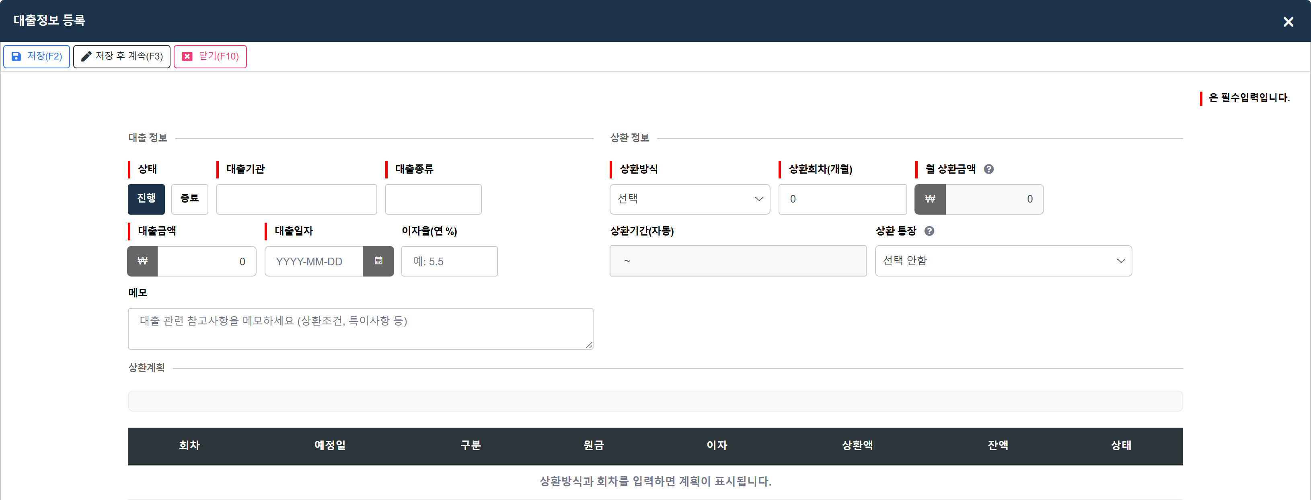Click the 상환계획 section heading

click(x=146, y=368)
